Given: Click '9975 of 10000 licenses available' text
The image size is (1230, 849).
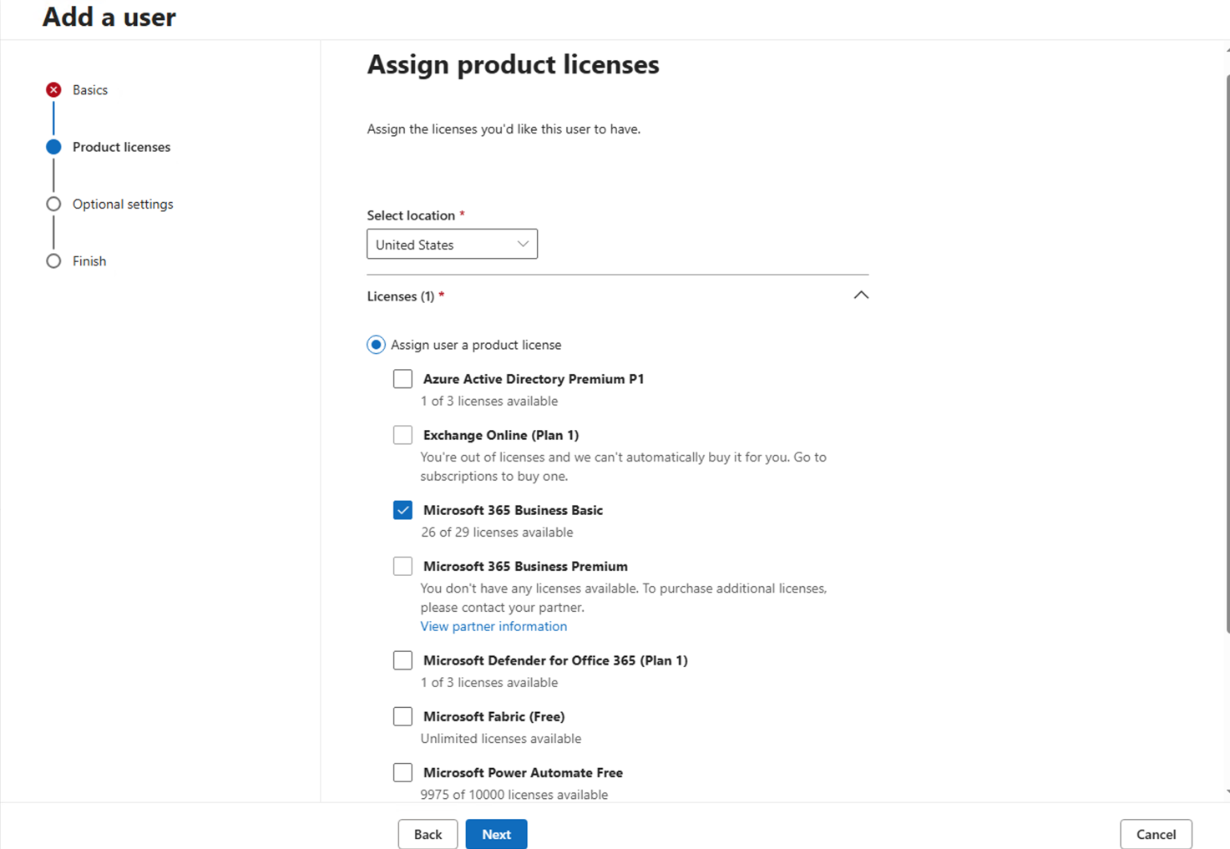Looking at the screenshot, I should [514, 795].
